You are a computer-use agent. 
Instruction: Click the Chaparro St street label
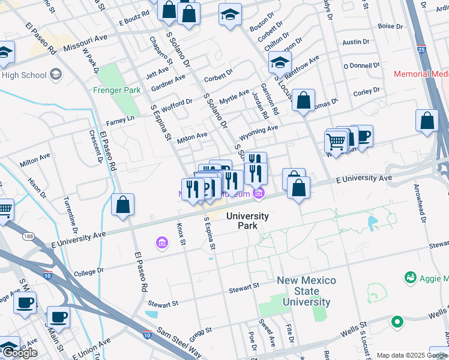pos(161,50)
